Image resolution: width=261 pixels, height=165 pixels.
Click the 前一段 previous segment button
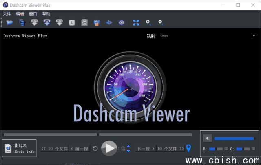(x=80, y=149)
